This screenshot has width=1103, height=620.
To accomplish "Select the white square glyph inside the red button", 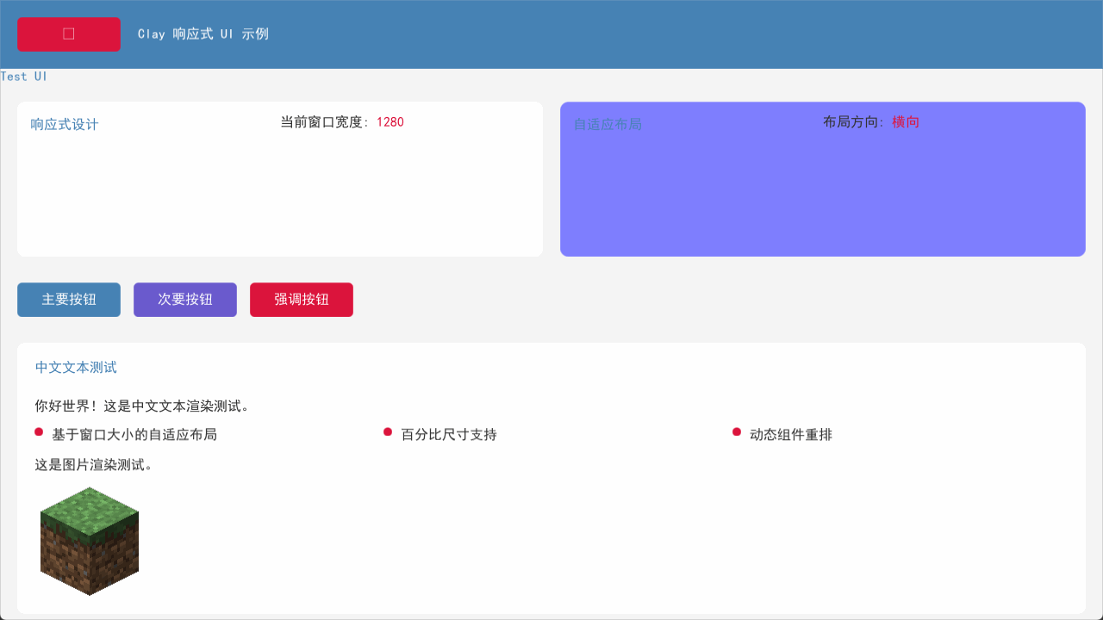I will click(68, 34).
